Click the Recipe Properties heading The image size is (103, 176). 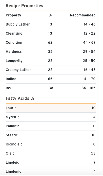pos(24,6)
